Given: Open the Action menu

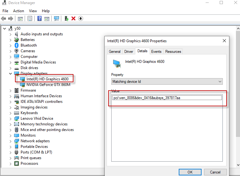Looking at the screenshot, I should [18, 11].
